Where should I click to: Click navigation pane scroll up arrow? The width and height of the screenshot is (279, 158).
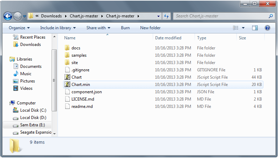point(54,37)
